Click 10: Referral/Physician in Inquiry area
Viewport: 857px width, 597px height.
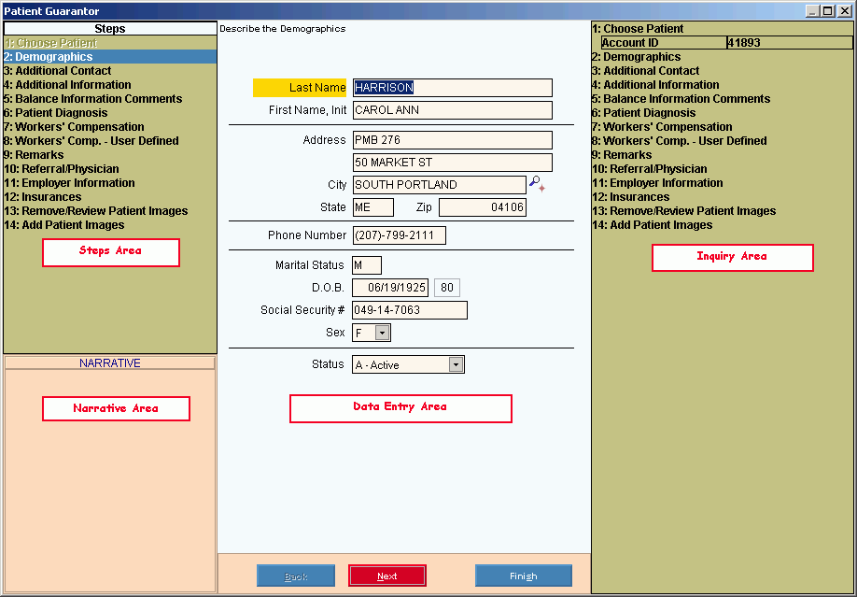650,169
